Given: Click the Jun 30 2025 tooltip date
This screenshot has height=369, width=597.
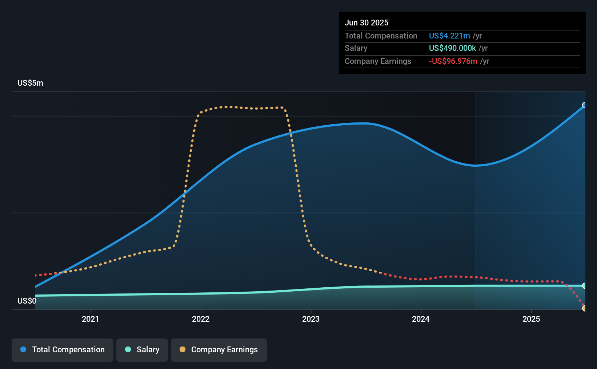Looking at the screenshot, I should [x=366, y=23].
